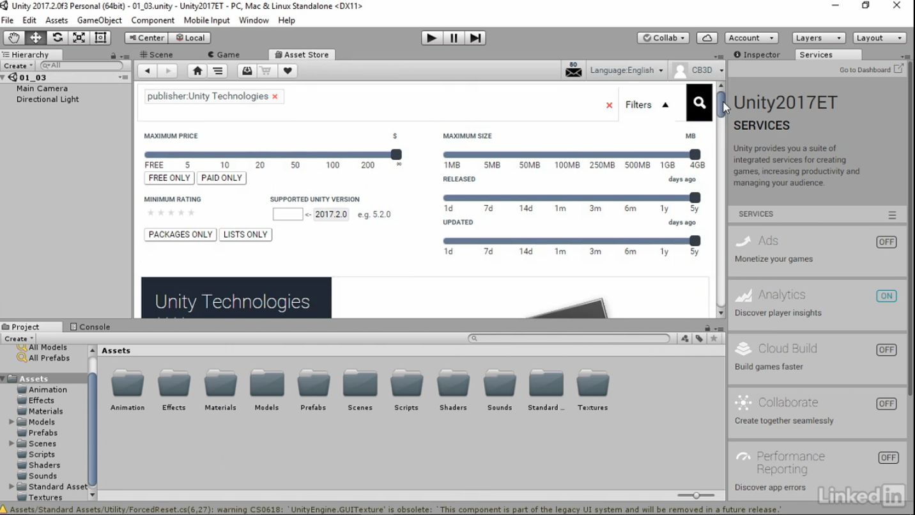Image resolution: width=915 pixels, height=515 pixels.
Task: Select the Rotate tool
Action: (x=58, y=38)
